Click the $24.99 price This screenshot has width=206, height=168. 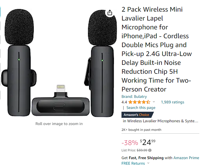tap(148, 142)
